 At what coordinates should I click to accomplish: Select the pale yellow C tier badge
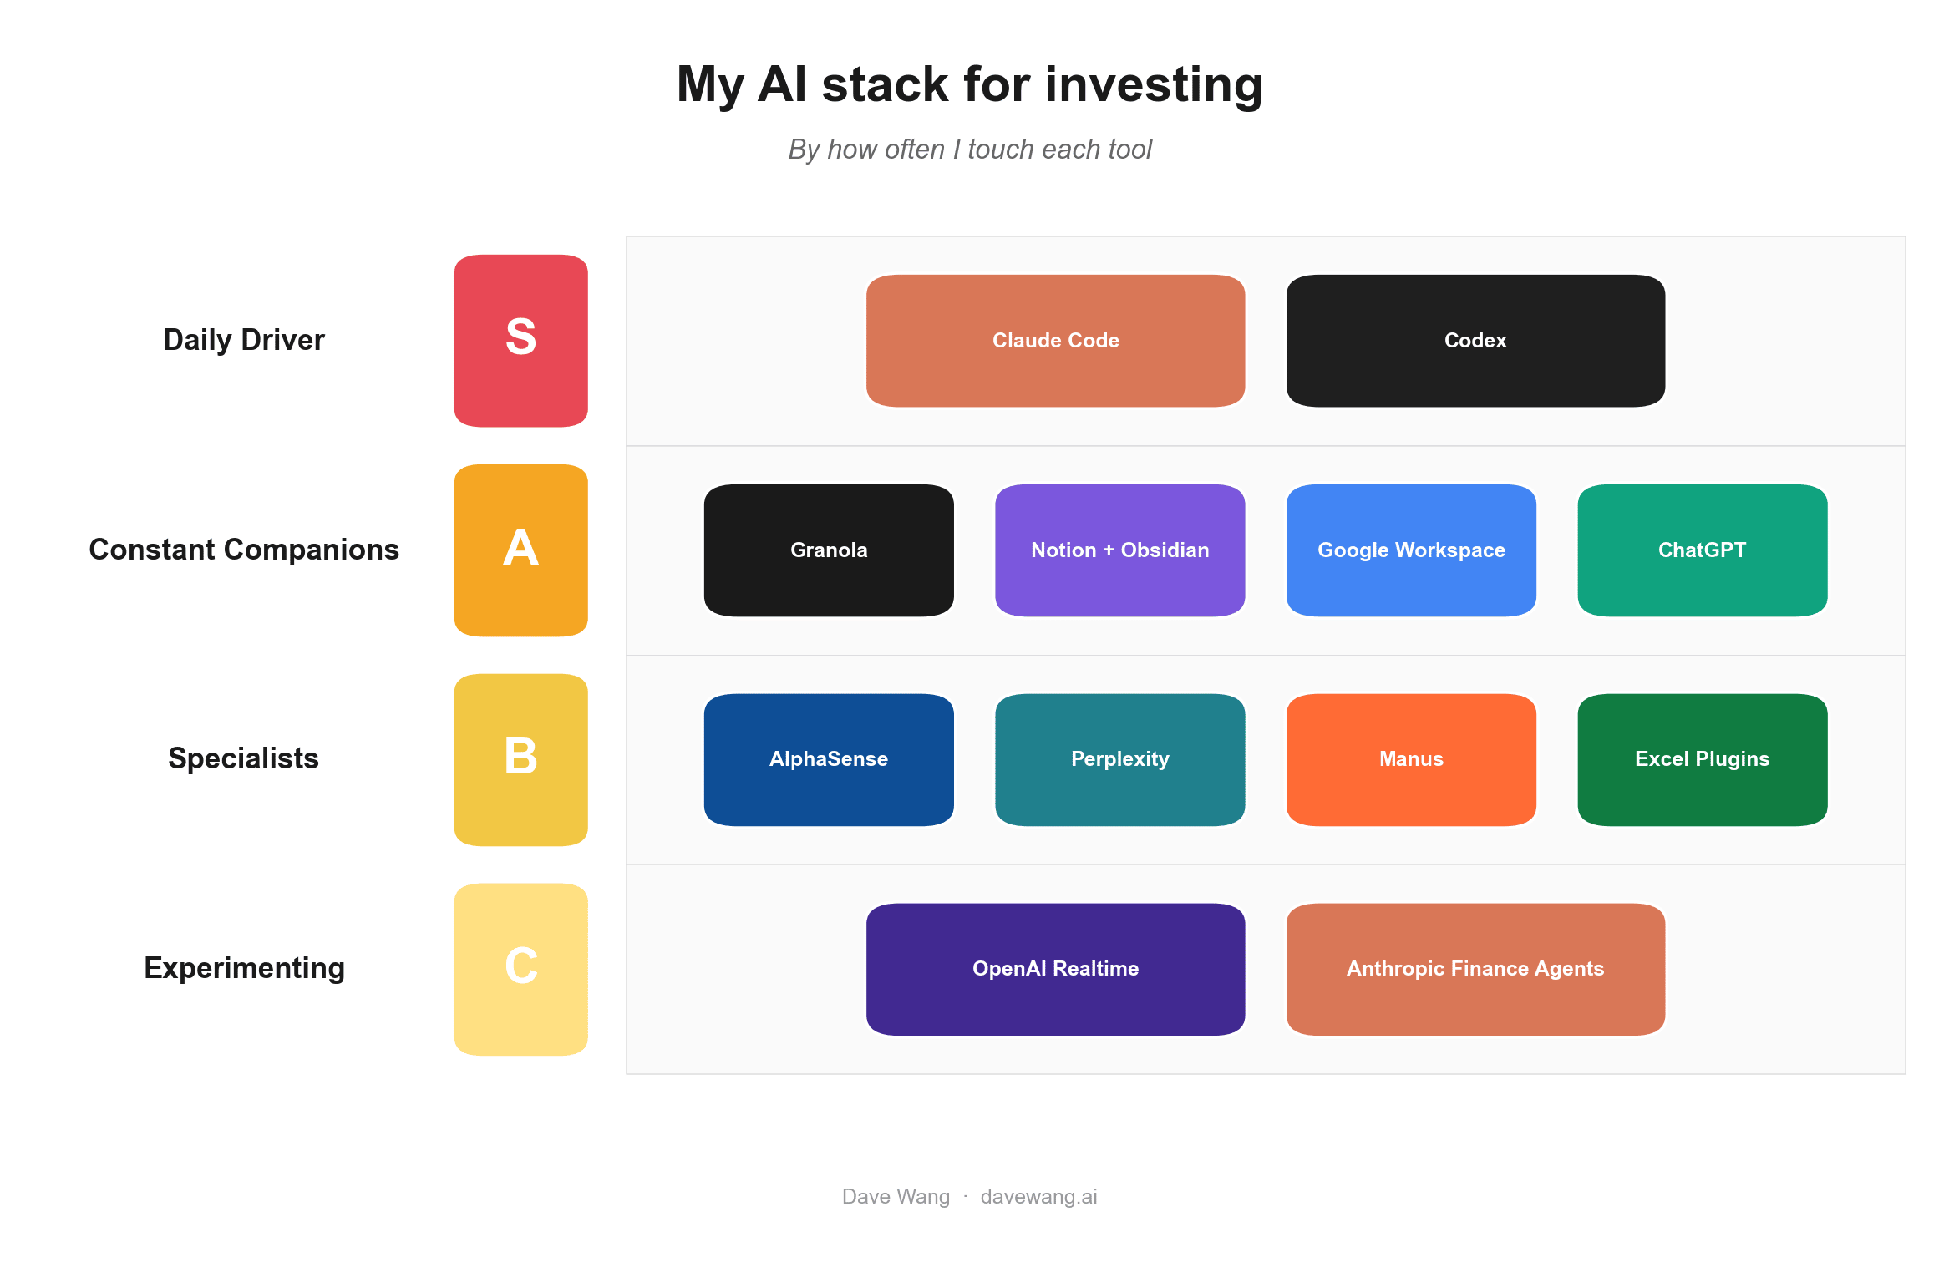click(x=520, y=970)
